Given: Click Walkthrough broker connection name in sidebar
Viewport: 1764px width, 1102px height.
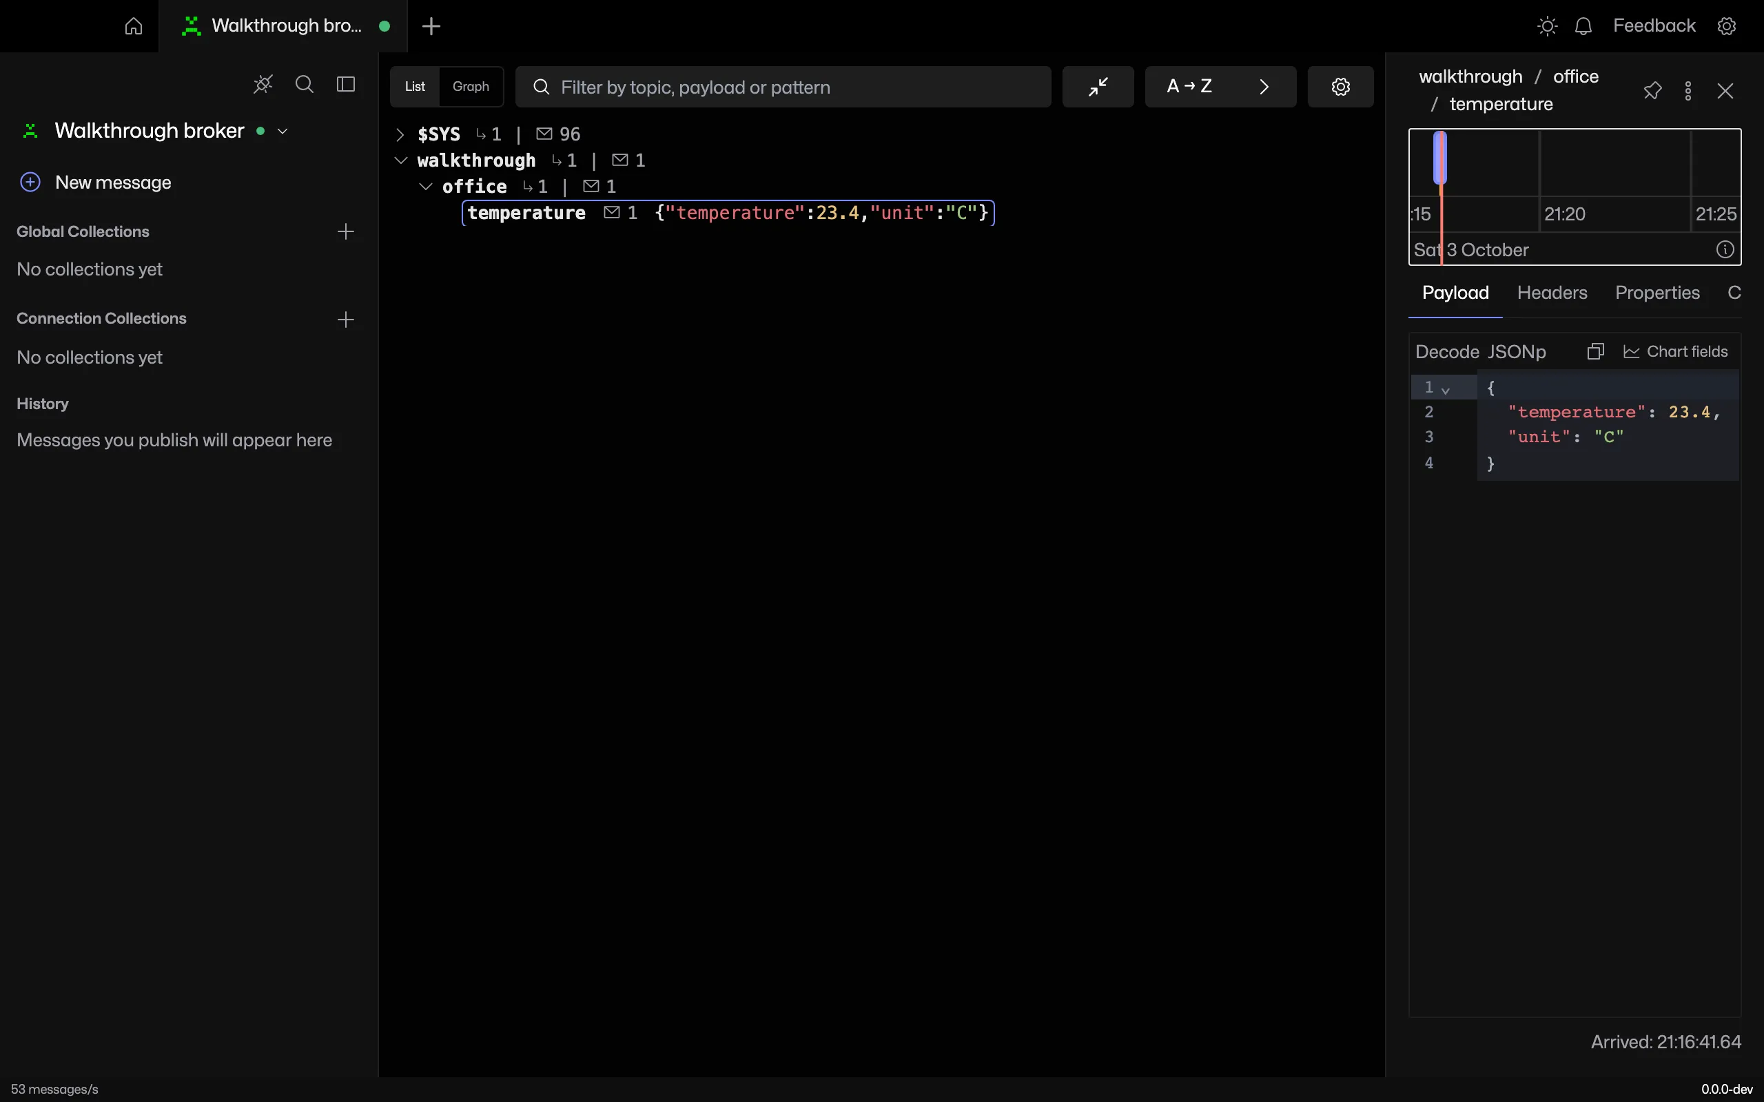Looking at the screenshot, I should coord(150,131).
